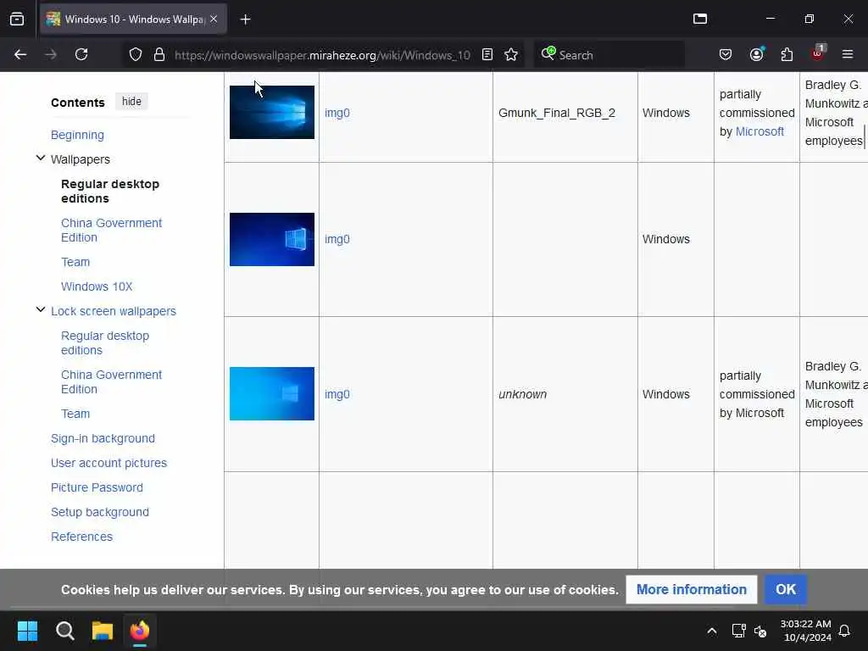Image resolution: width=868 pixels, height=651 pixels.
Task: Open the deep blue Windows logo thumbnail
Action: tap(272, 239)
